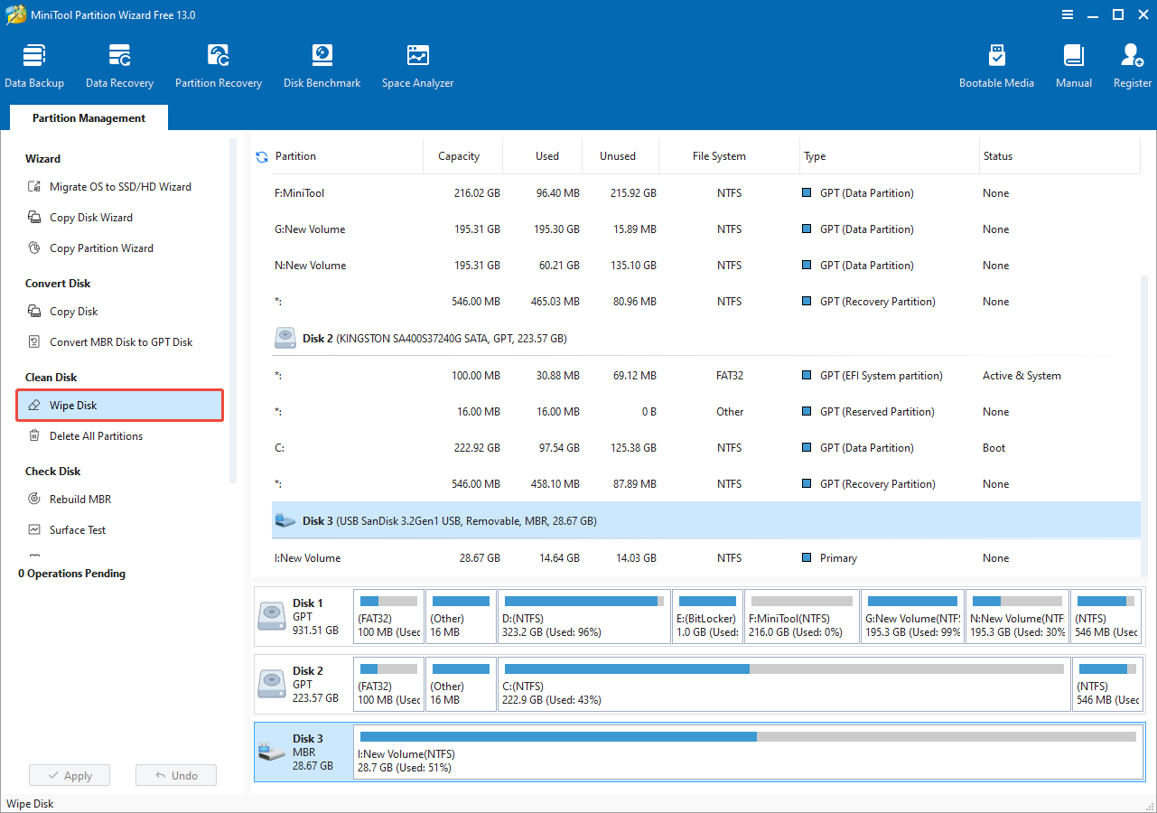Click the Apply button
This screenshot has width=1157, height=813.
[x=70, y=774]
